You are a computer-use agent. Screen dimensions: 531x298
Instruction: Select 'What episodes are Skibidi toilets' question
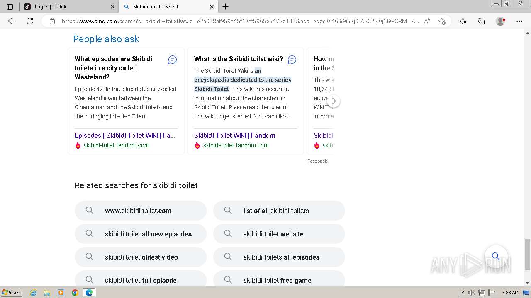coord(114,68)
